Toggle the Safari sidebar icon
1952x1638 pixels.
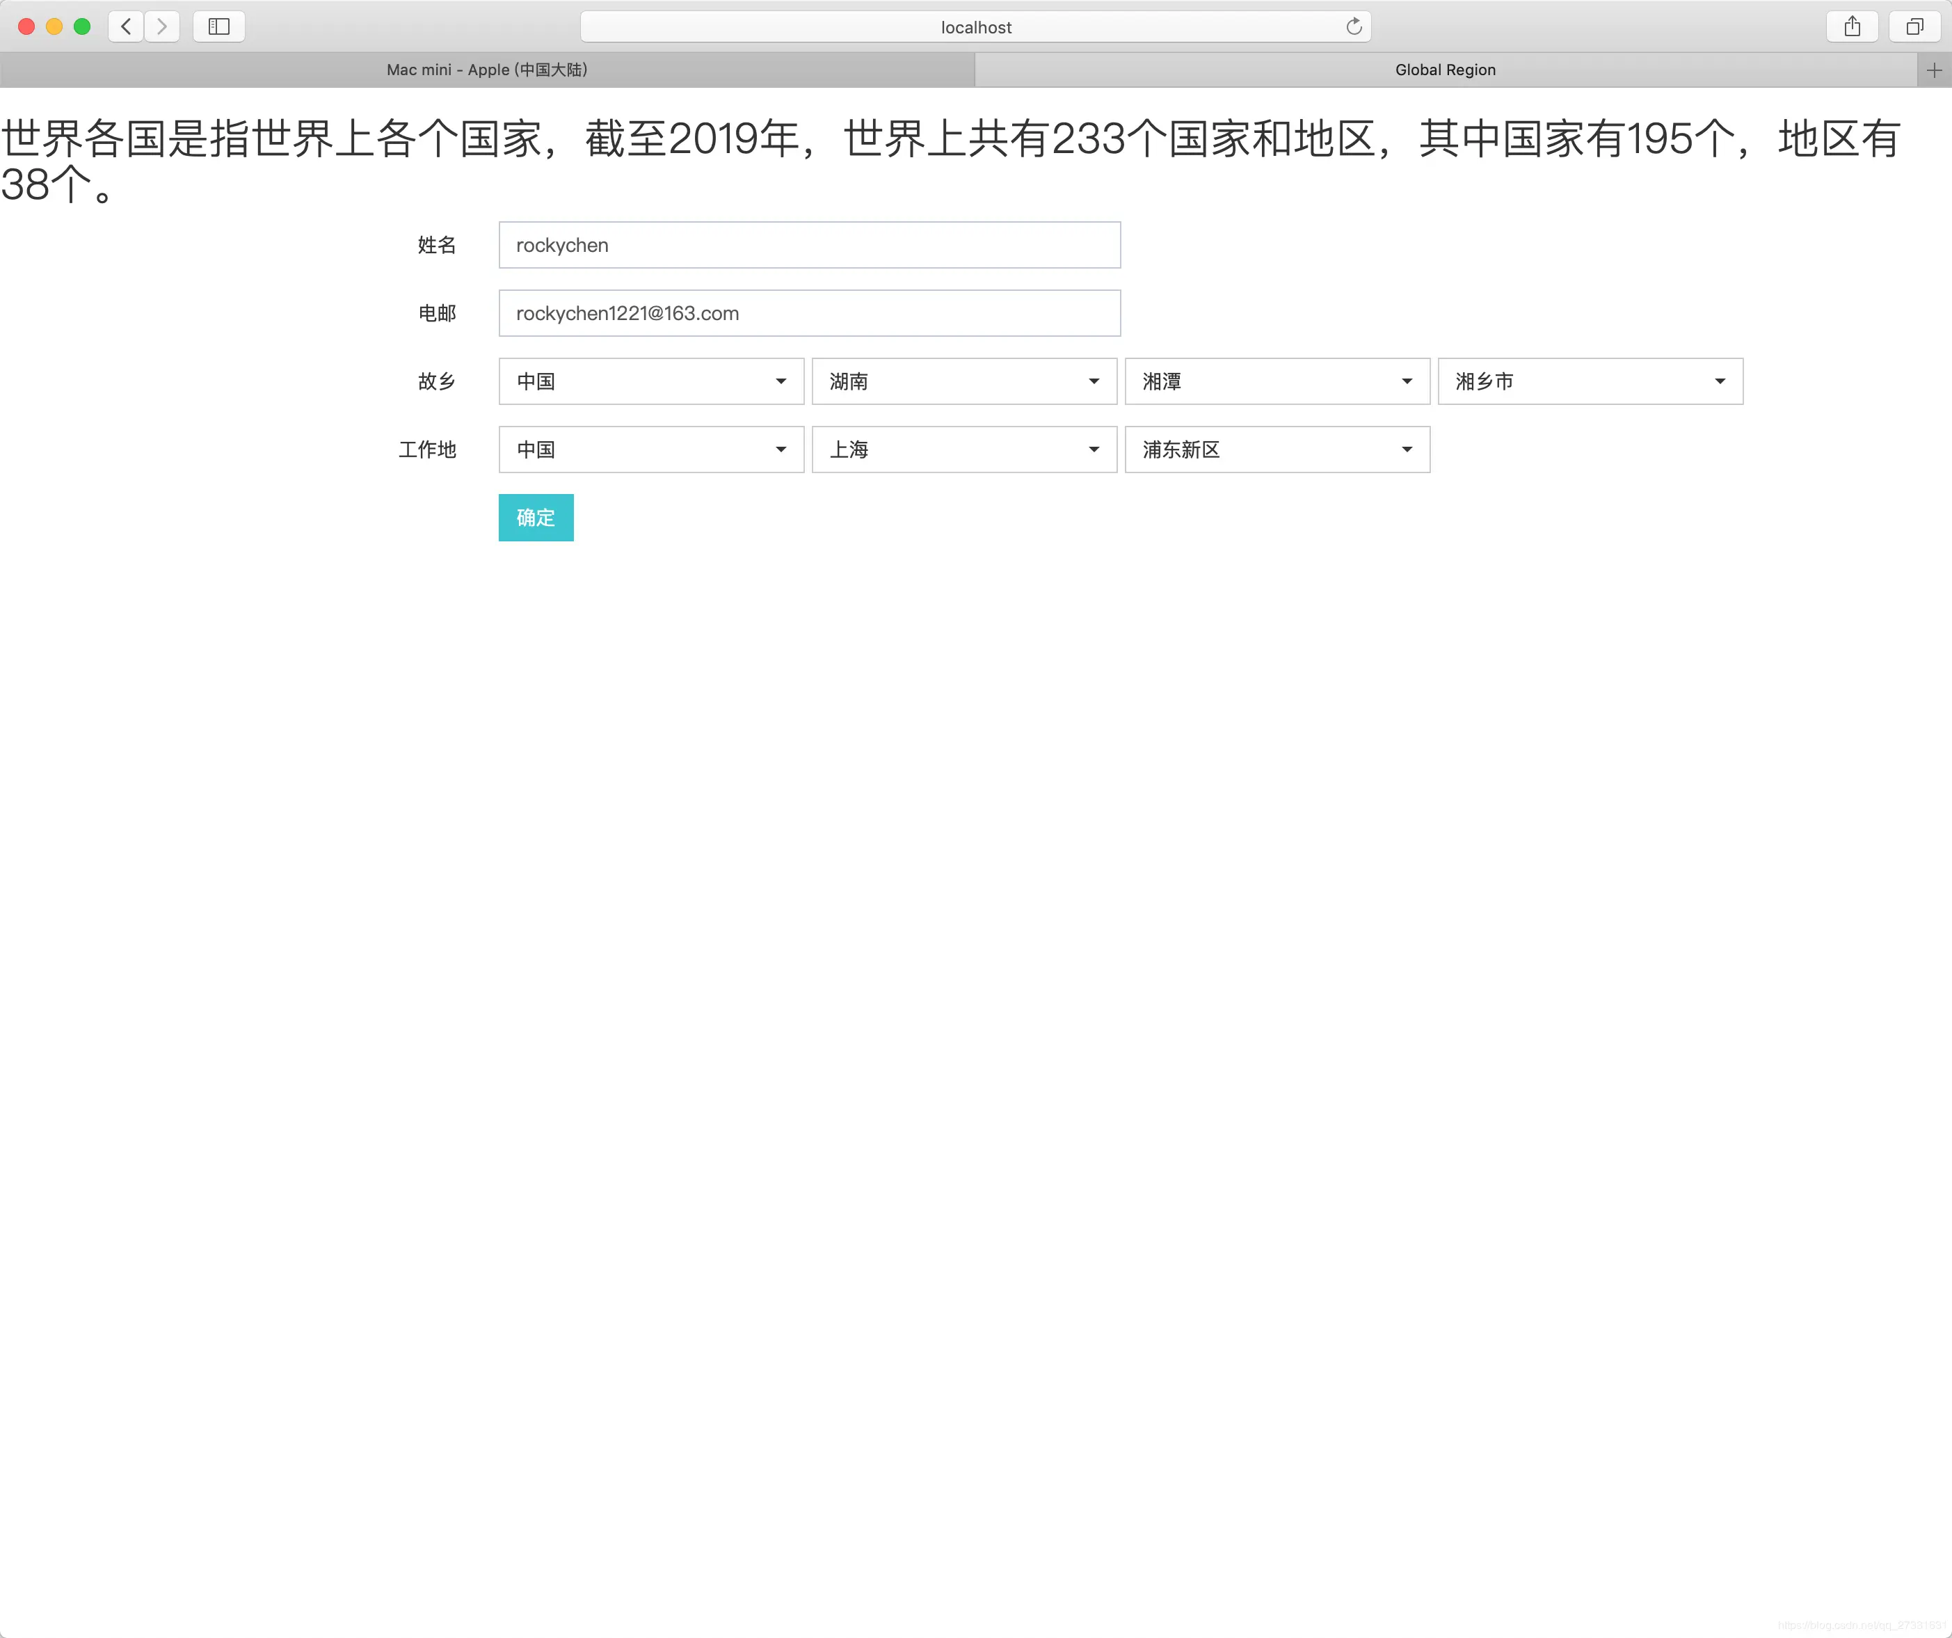tap(218, 26)
